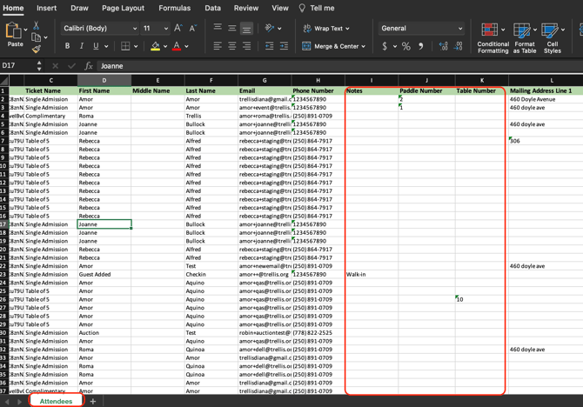Apply the yellow fill color swatch
583x407 pixels.
pos(155,46)
